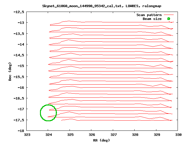Click the -15.5 tick label on Dec axis
This screenshot has width=191, height=143.
click(19, 77)
